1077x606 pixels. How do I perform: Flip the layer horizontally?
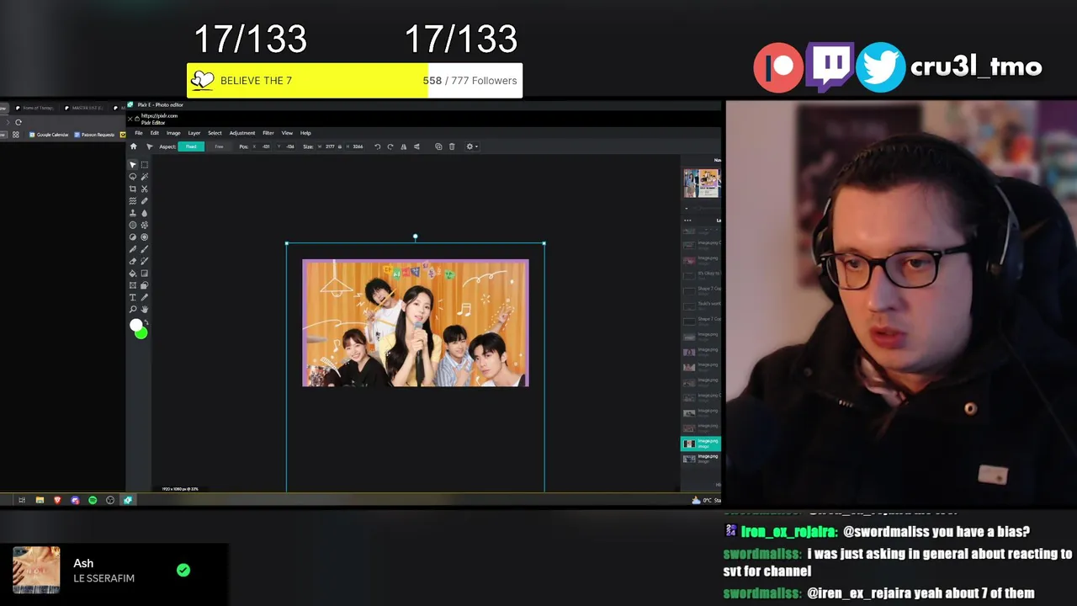tap(403, 146)
